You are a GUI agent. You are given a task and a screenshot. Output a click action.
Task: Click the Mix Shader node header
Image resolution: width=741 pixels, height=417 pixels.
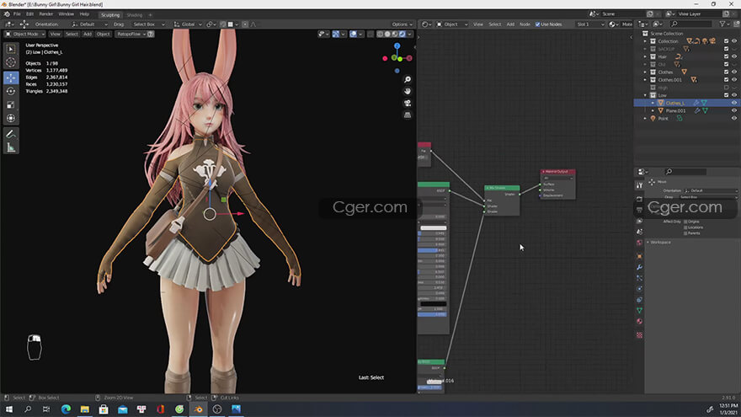(502, 188)
